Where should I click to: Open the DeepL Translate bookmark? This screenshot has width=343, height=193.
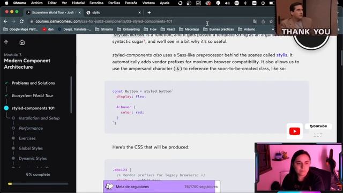(x=74, y=29)
